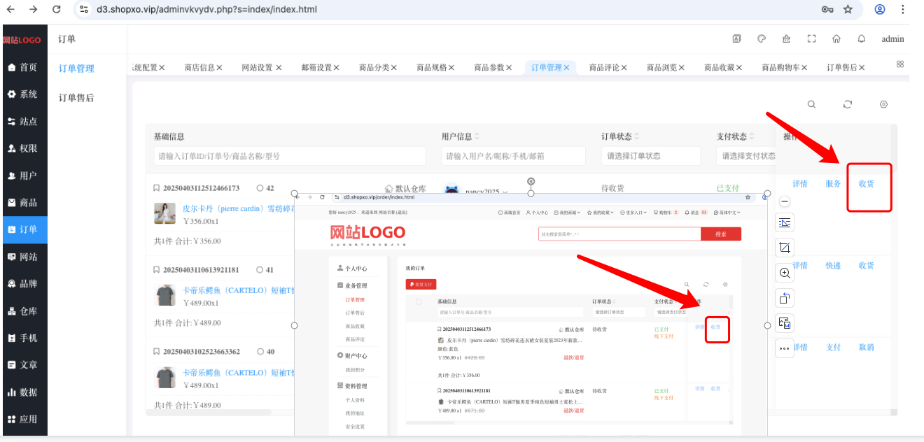
Task: Open the 皮尔卡丹 product link
Action: coord(238,208)
